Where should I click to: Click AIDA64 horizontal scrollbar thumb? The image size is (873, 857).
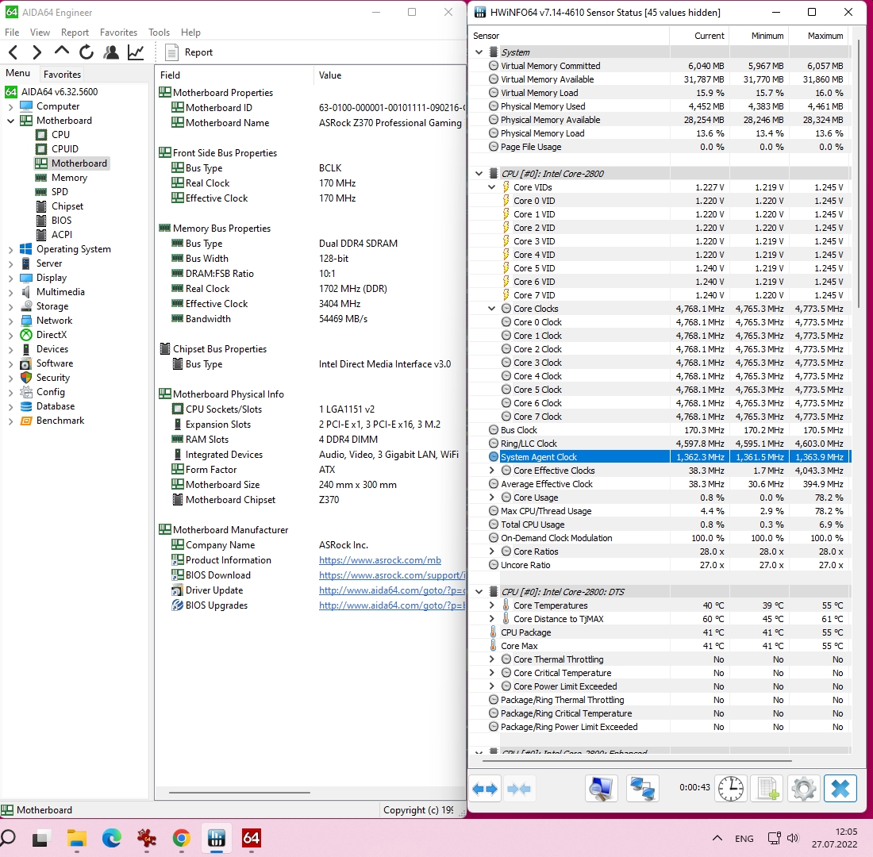(240, 793)
